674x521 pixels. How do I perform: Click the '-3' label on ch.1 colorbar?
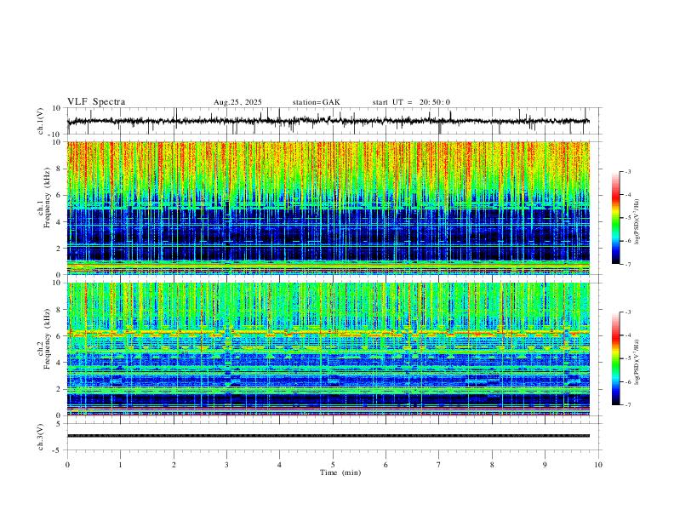(x=627, y=171)
